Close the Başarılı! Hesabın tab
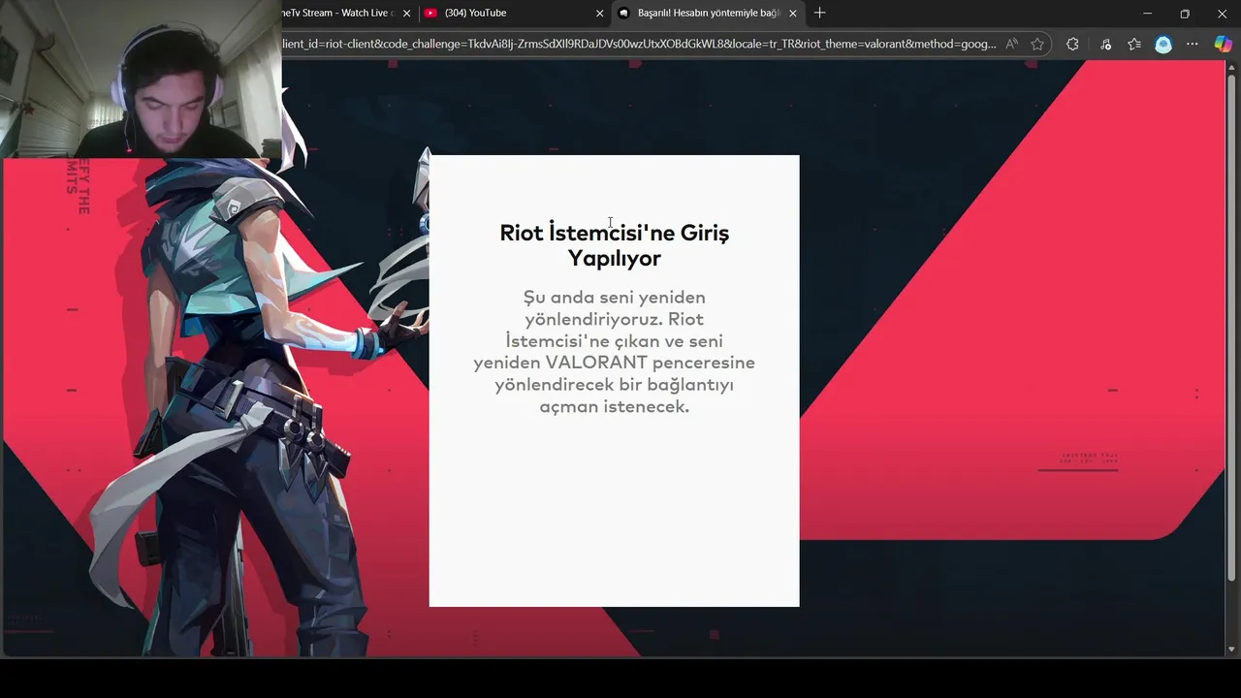 tap(793, 14)
